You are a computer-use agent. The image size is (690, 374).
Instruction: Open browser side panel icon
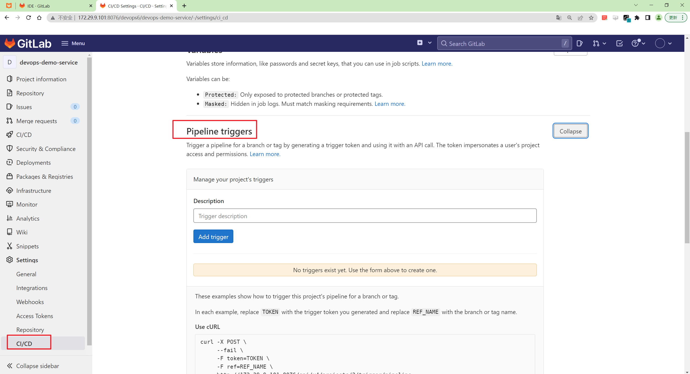(x=648, y=18)
